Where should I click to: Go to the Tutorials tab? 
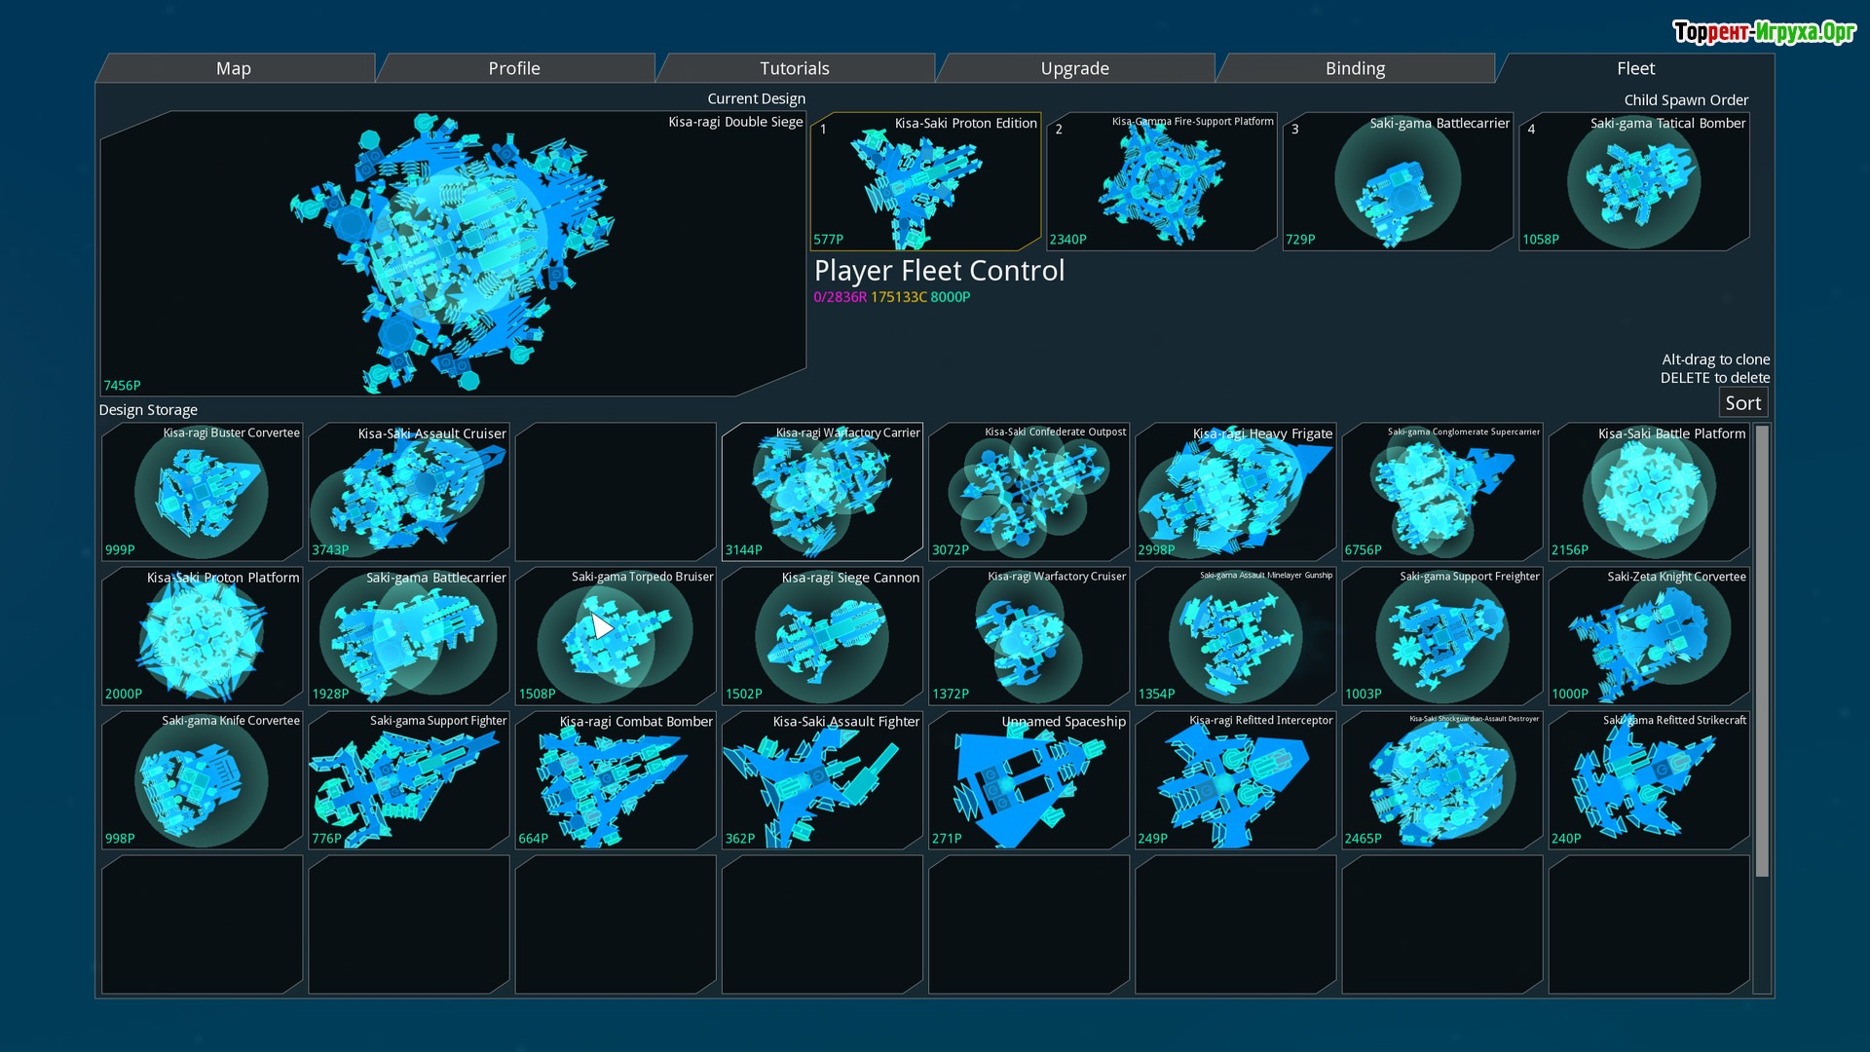[794, 68]
